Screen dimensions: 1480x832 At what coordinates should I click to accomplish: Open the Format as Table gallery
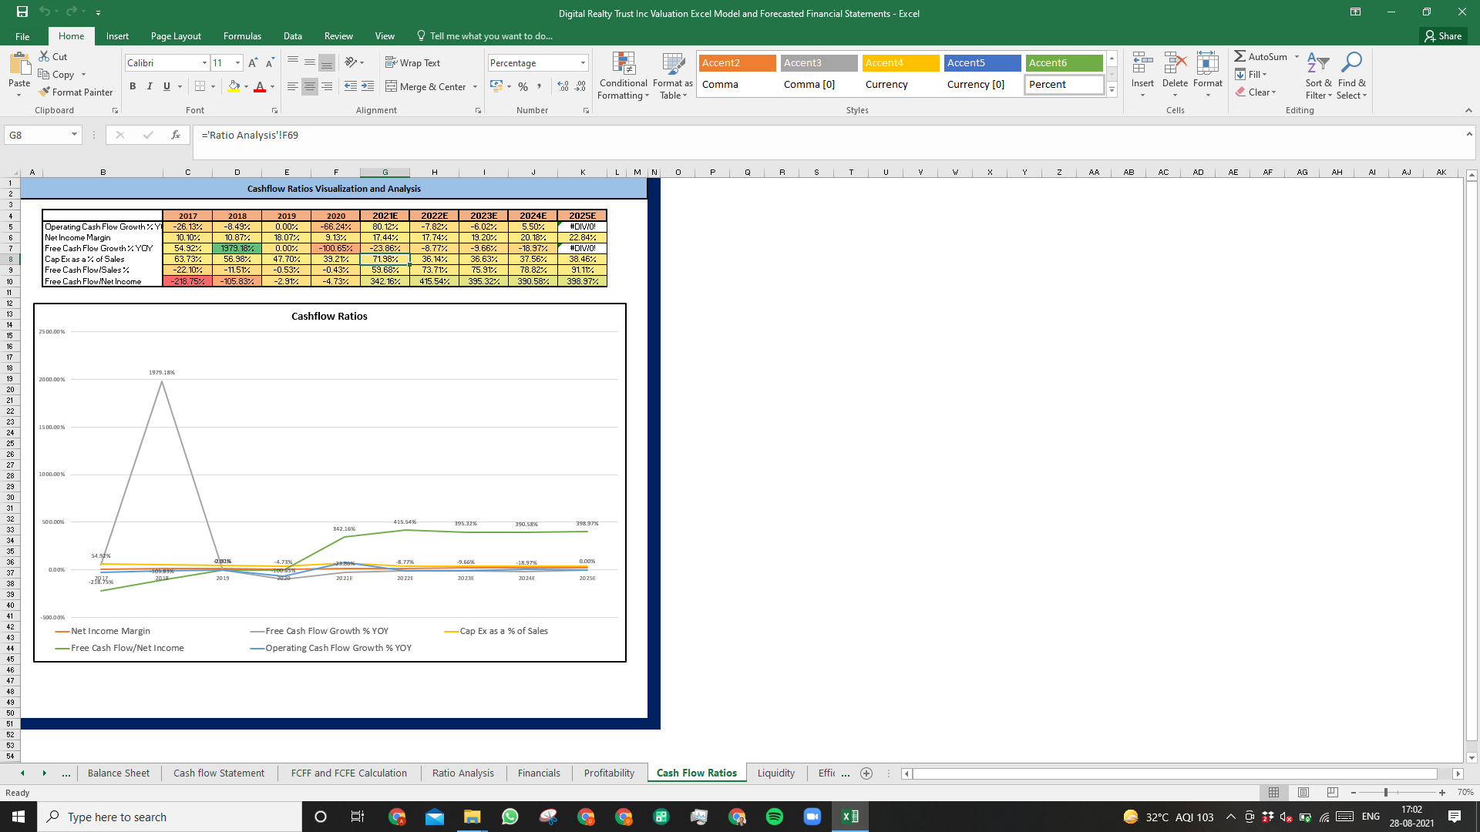point(672,75)
